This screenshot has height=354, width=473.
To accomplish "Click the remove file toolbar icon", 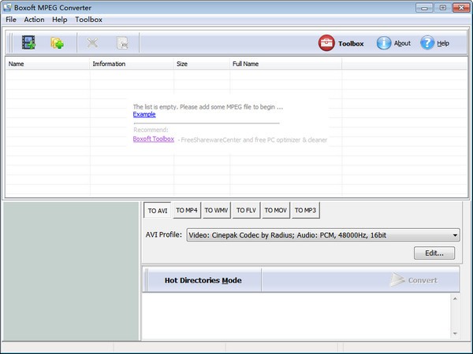I will click(93, 43).
